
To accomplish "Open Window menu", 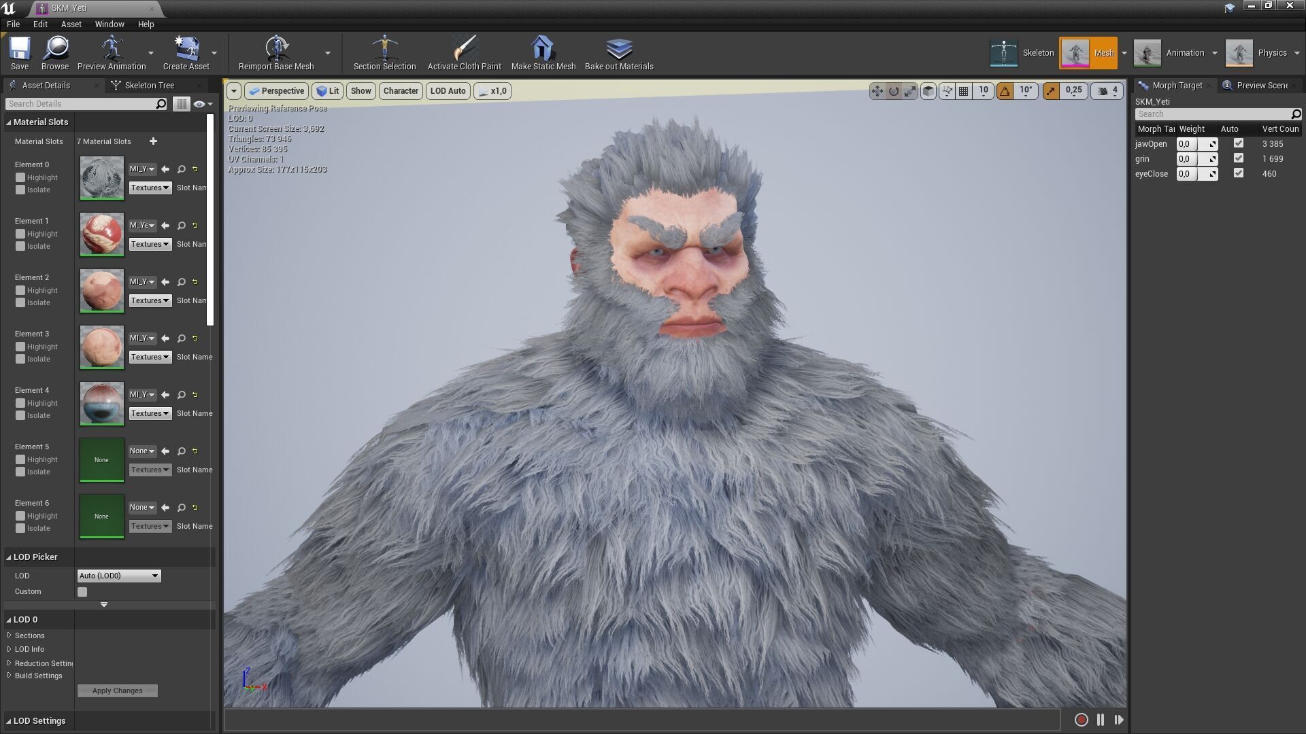I will [x=110, y=24].
